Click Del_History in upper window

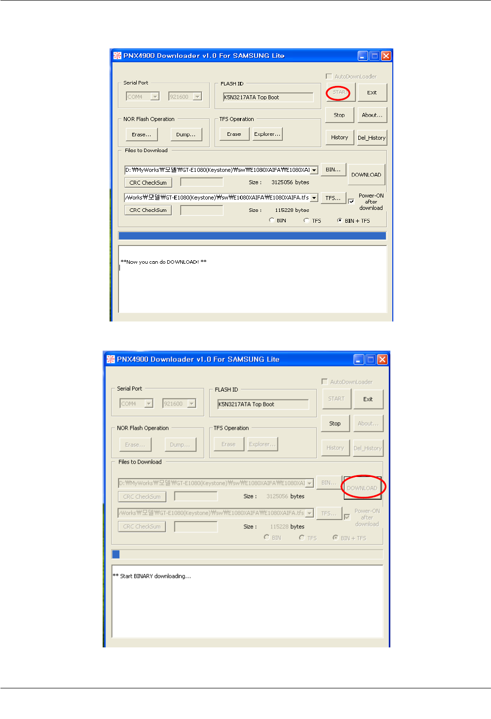[372, 138]
